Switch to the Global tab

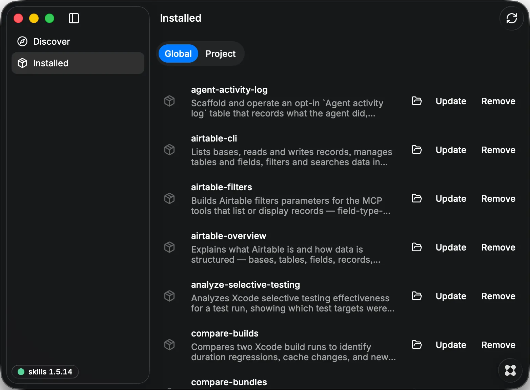point(178,53)
